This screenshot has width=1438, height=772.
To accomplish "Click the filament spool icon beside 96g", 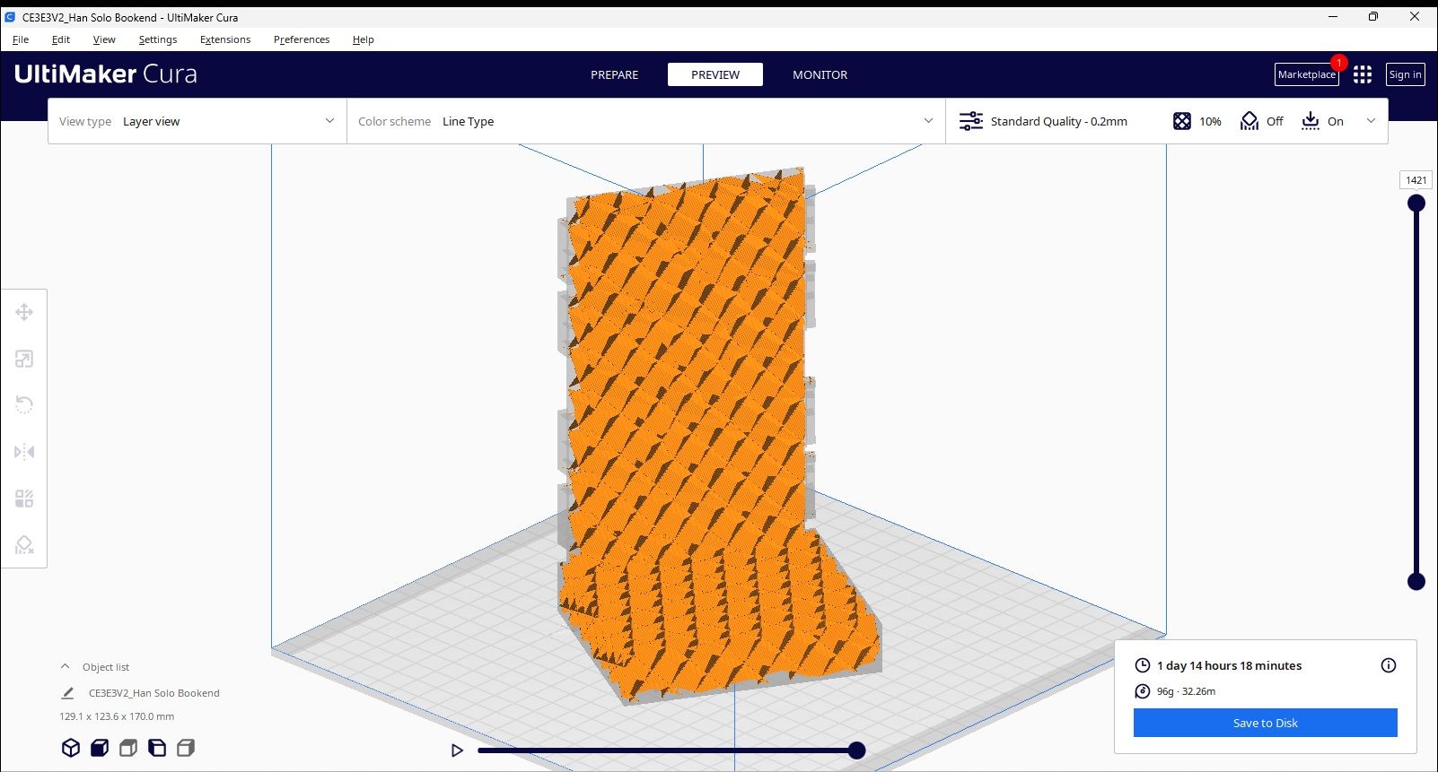I will [1143, 691].
